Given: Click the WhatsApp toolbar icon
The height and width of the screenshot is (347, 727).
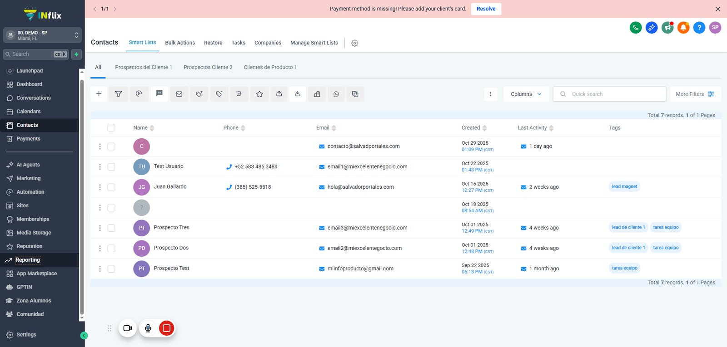Looking at the screenshot, I should click(x=336, y=94).
